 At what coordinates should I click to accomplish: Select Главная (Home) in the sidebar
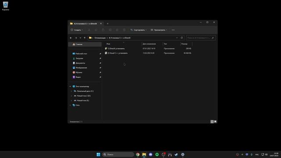[85, 44]
